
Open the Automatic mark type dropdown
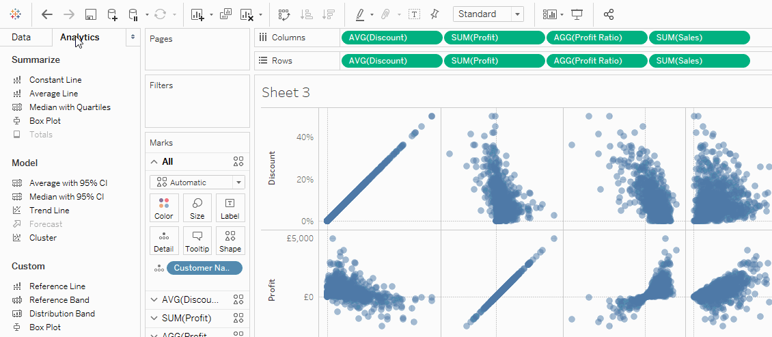click(x=197, y=183)
